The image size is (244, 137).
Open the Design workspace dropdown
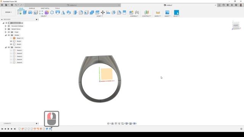tap(8, 12)
